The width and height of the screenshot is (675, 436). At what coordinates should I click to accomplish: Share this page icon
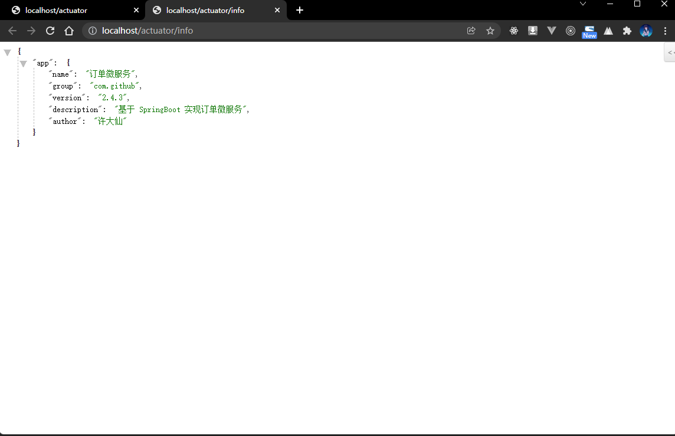471,31
